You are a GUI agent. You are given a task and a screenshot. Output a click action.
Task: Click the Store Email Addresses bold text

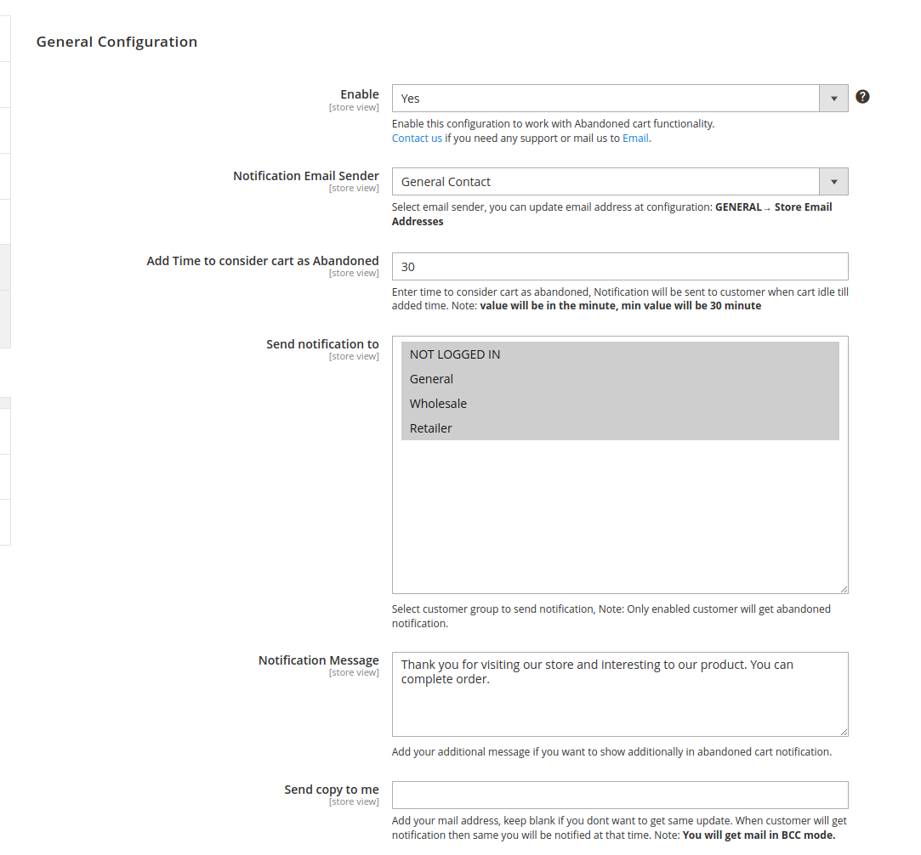click(611, 214)
